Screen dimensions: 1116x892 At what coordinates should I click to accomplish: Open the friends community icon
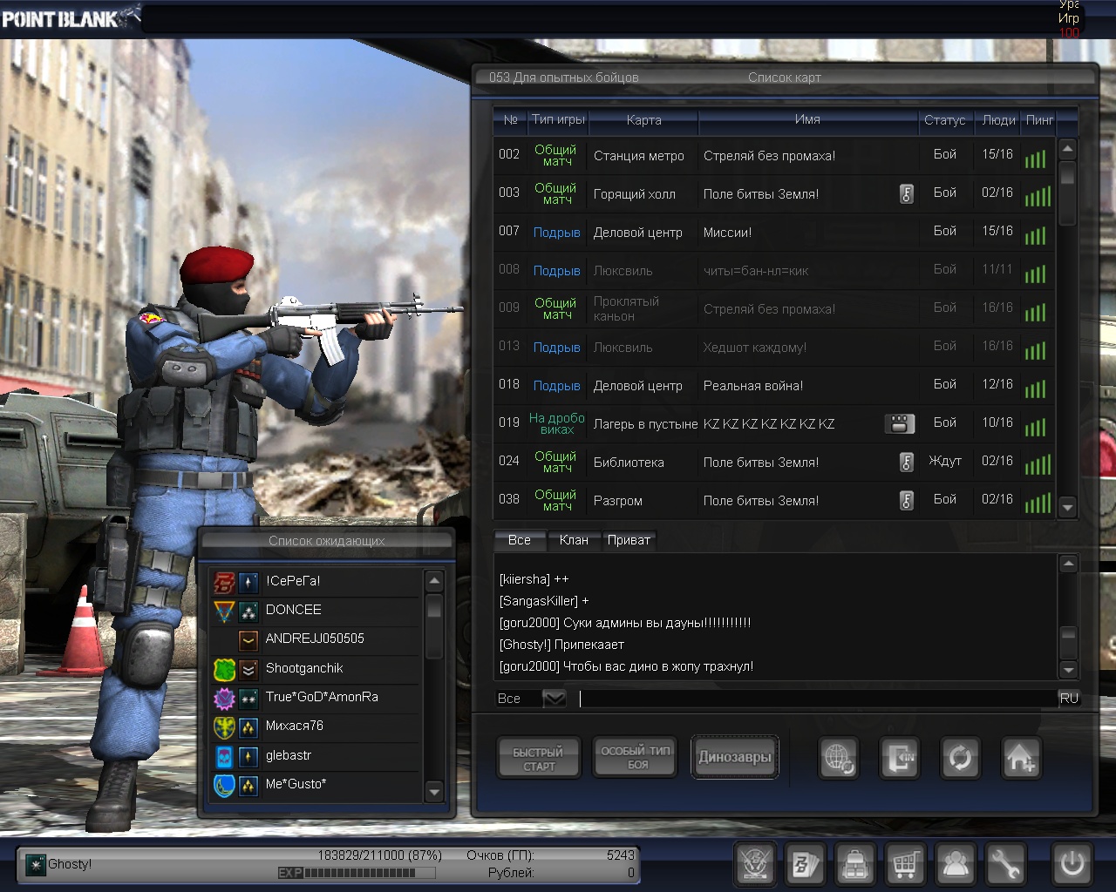[956, 864]
